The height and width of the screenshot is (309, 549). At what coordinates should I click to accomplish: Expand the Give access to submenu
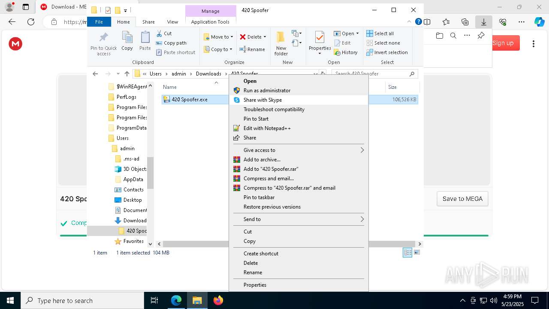pyautogui.click(x=299, y=150)
